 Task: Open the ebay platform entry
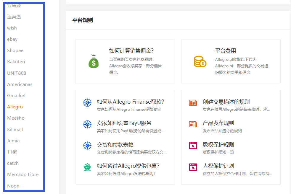tap(12, 39)
